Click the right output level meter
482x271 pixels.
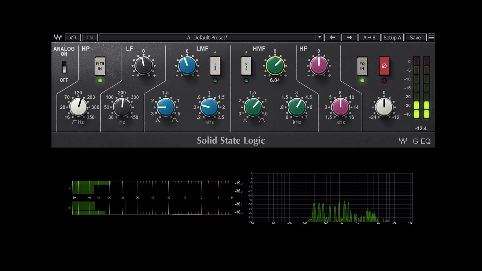427,88
